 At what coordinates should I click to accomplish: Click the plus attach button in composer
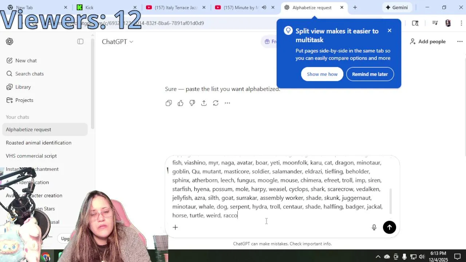(175, 227)
